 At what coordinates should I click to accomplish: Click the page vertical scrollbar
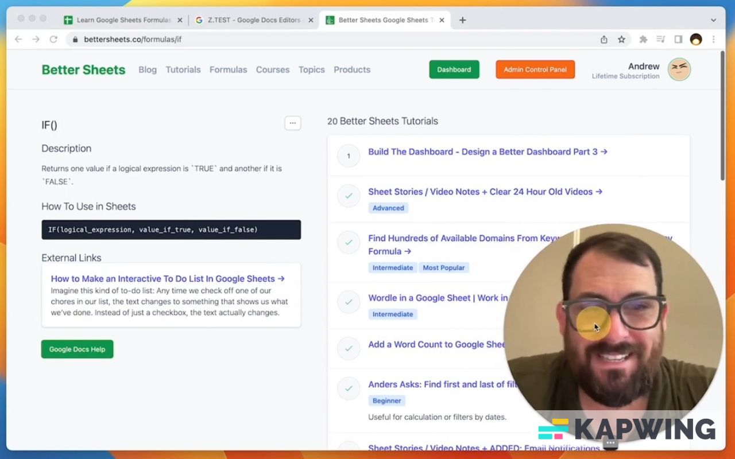pyautogui.click(x=722, y=116)
